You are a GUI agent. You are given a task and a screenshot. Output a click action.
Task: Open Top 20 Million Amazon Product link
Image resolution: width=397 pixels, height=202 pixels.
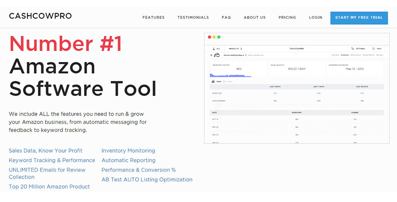tap(49, 186)
